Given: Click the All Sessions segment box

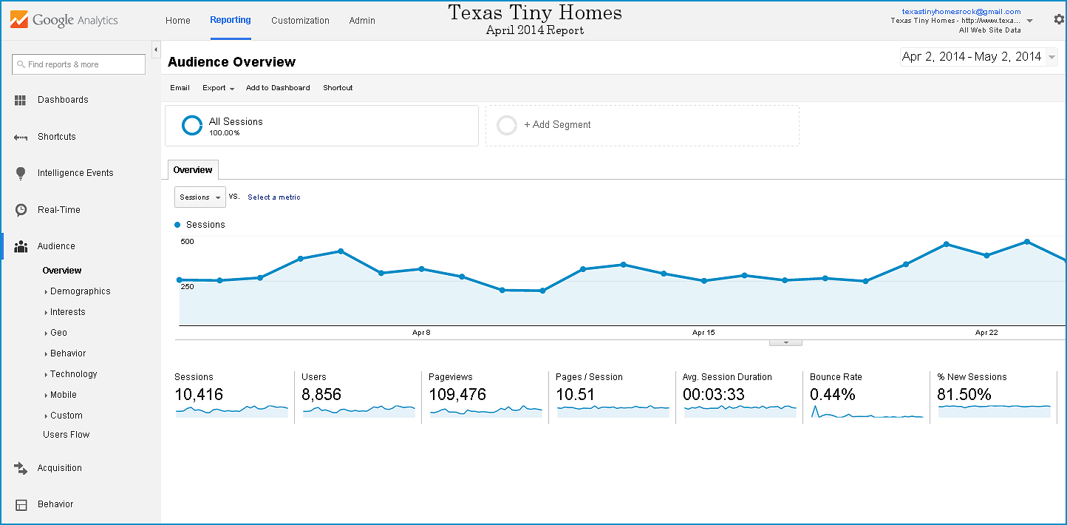Looking at the screenshot, I should [321, 125].
